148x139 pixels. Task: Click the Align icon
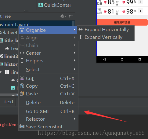point(22,38)
